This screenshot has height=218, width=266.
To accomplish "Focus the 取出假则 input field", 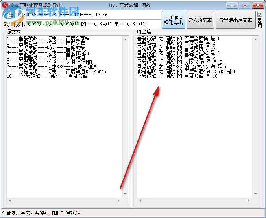I will click(94, 24).
